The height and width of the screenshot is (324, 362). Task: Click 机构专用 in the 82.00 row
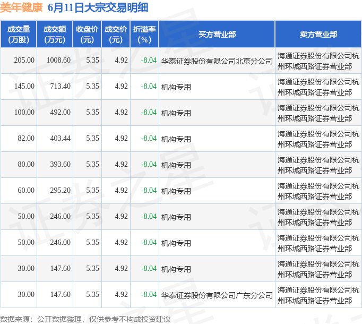pyautogui.click(x=176, y=139)
